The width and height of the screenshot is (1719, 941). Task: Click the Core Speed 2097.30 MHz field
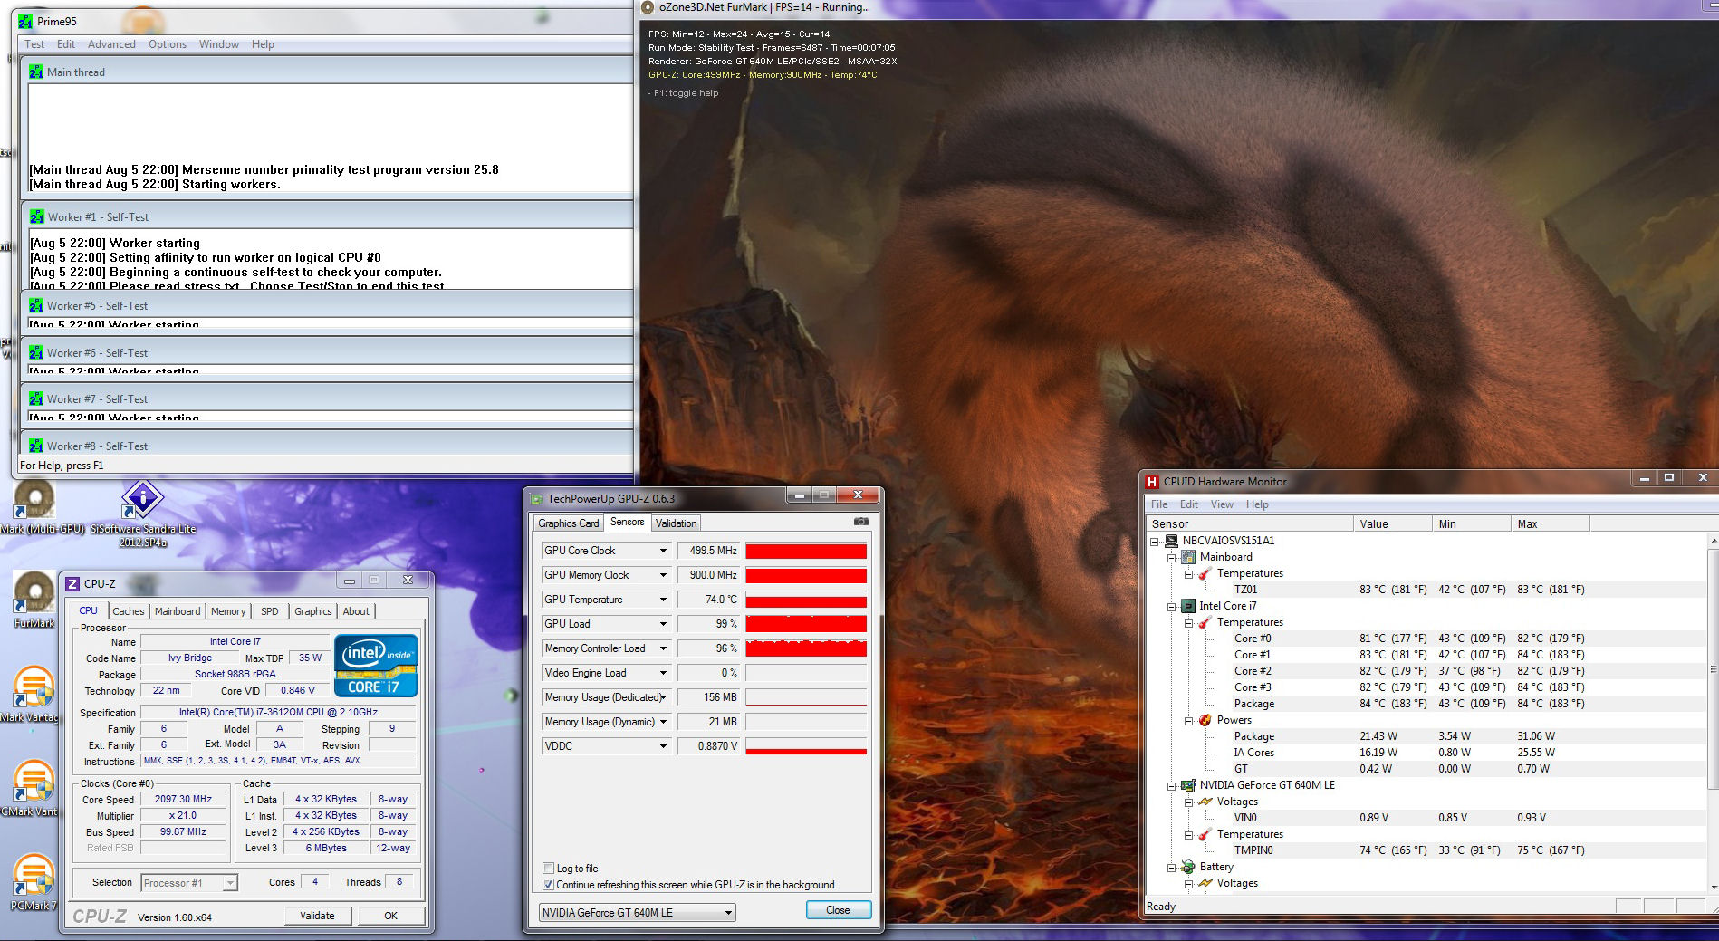(183, 800)
